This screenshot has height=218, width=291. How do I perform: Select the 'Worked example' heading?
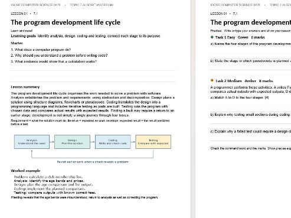[25, 171]
